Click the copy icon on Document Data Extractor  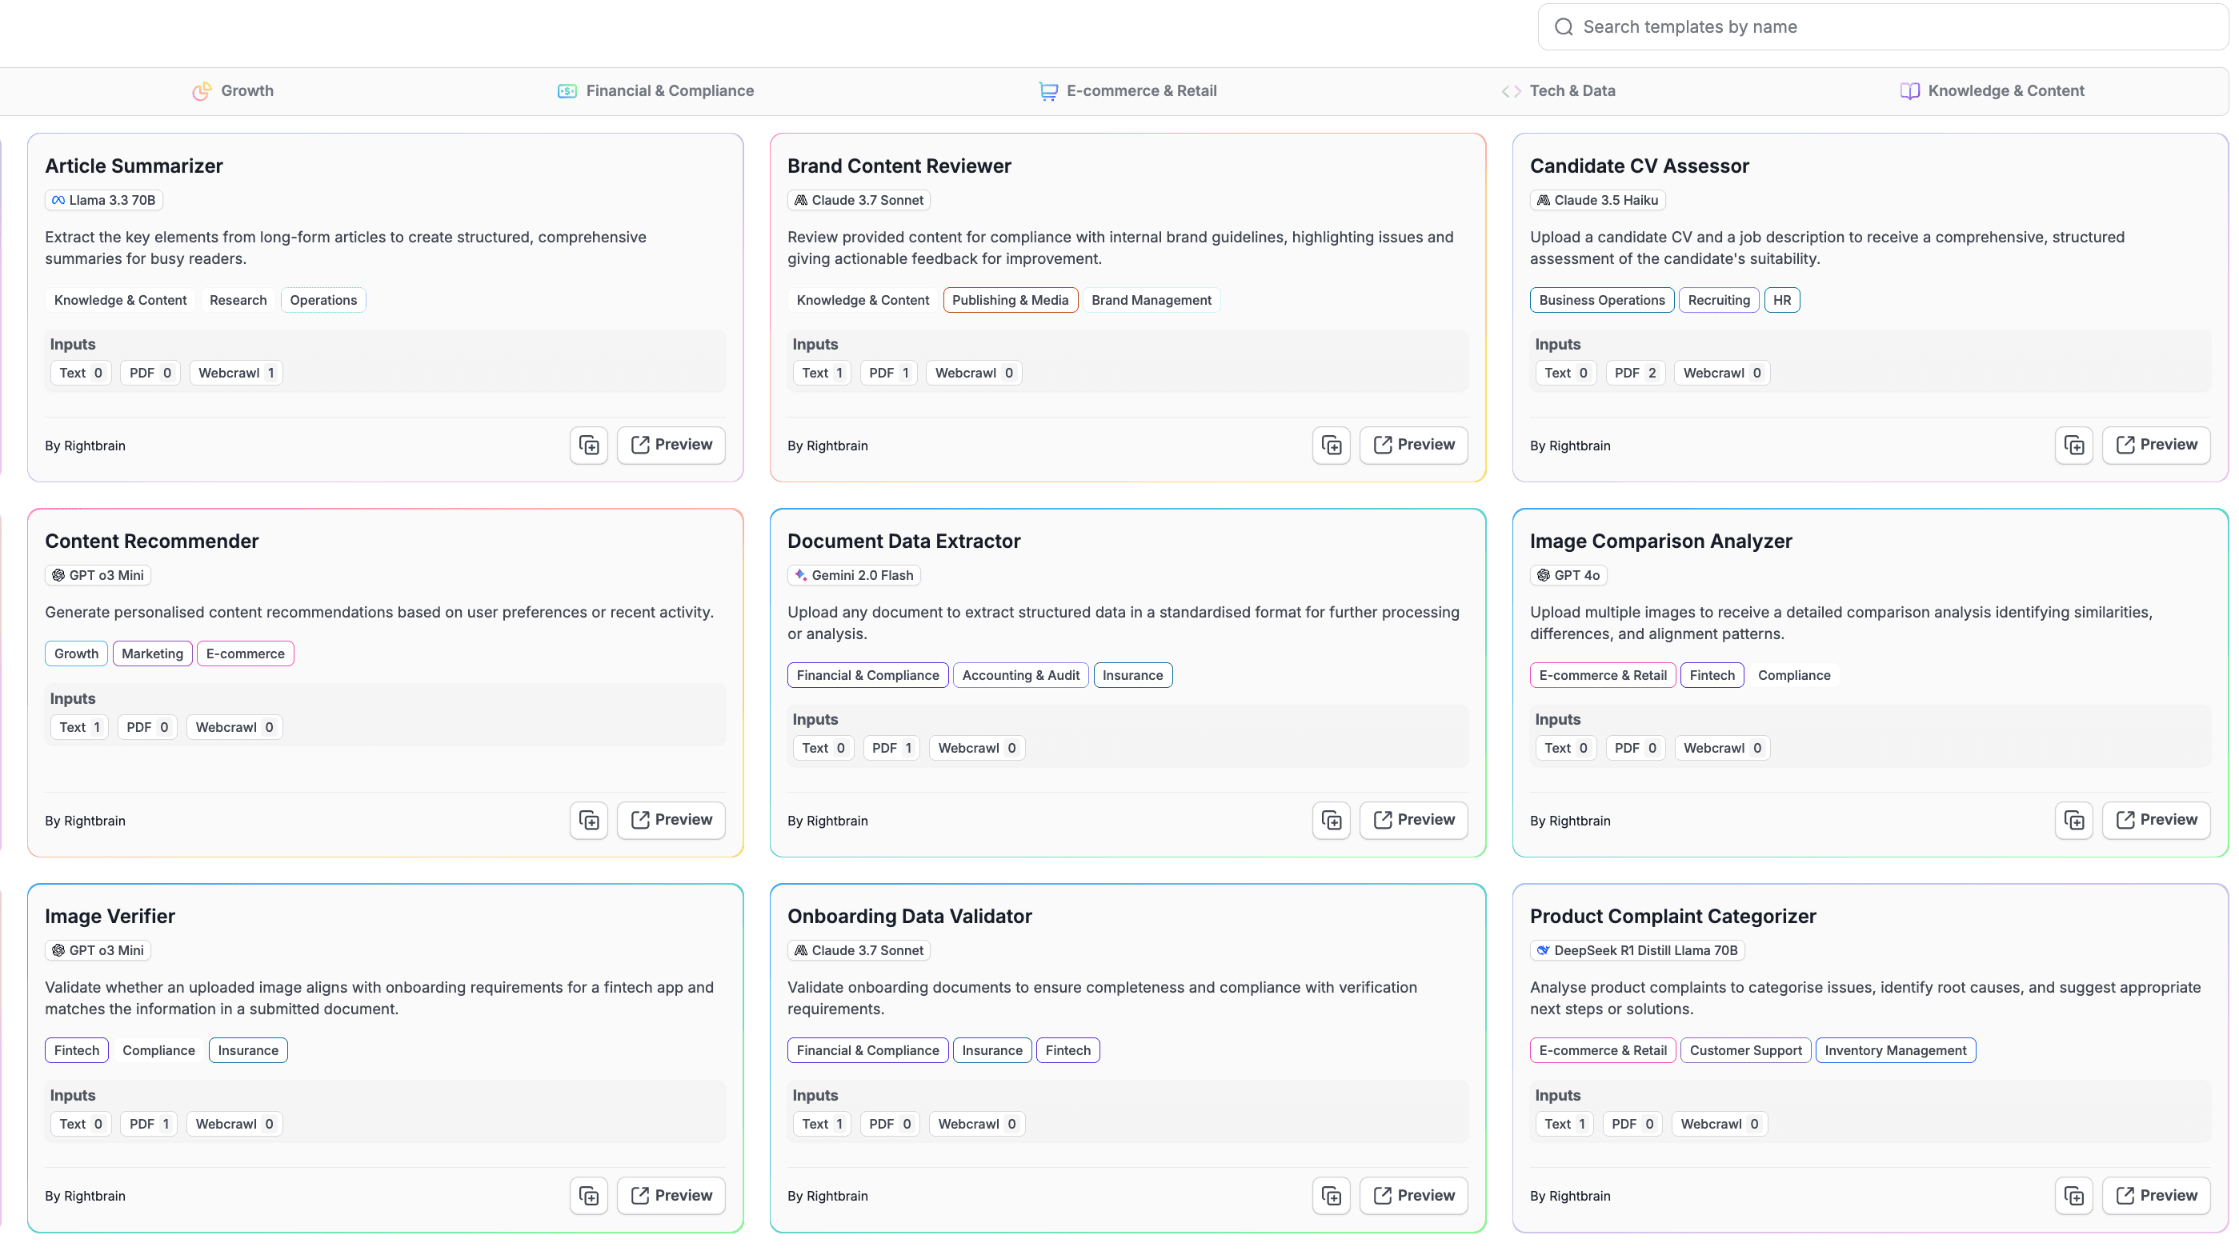1331,821
